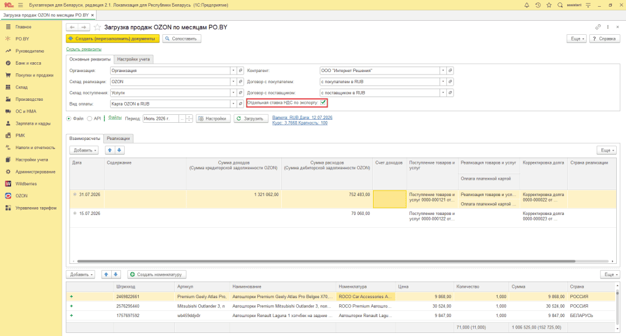The width and height of the screenshot is (626, 336).
Task: Copy link to this form icon
Action: (598, 27)
